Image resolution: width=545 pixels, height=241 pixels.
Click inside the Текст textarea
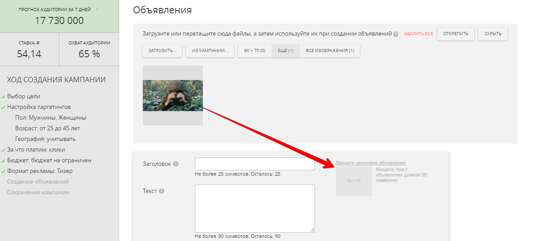point(254,208)
